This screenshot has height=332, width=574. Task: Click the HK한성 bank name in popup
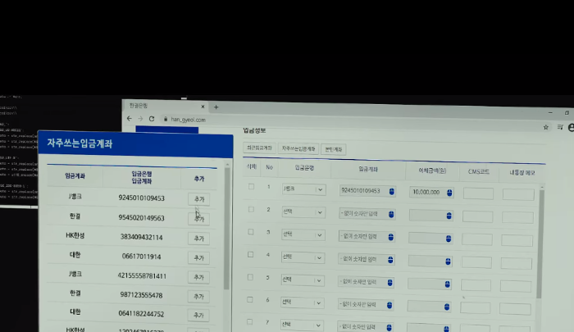75,235
